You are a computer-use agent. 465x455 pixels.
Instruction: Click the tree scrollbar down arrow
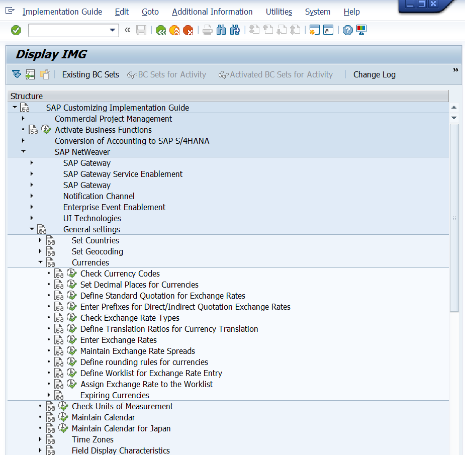[x=454, y=118]
